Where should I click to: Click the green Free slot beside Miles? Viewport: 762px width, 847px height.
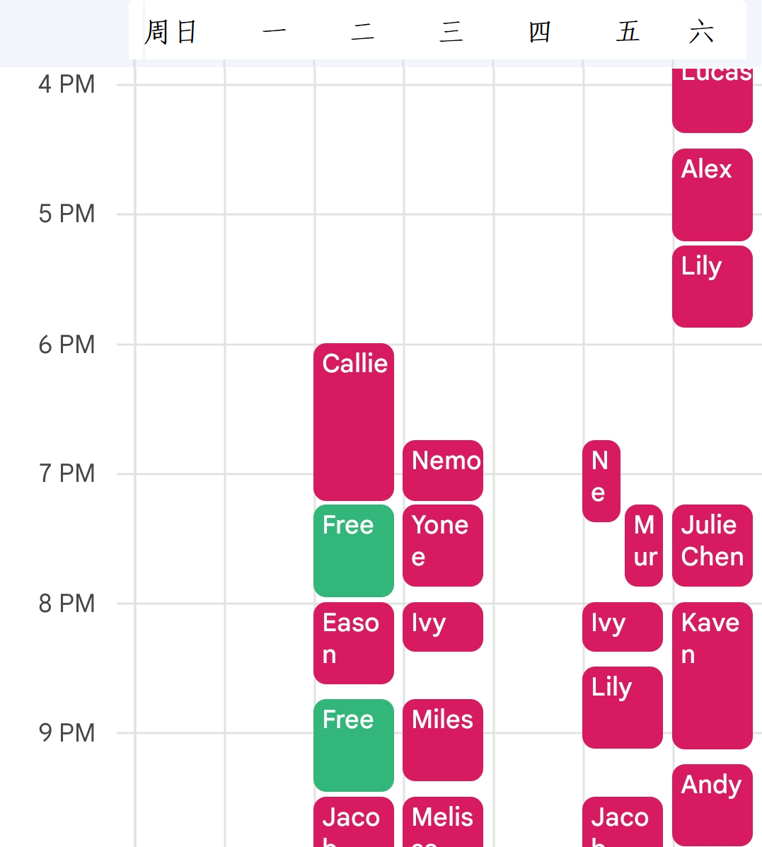353,745
